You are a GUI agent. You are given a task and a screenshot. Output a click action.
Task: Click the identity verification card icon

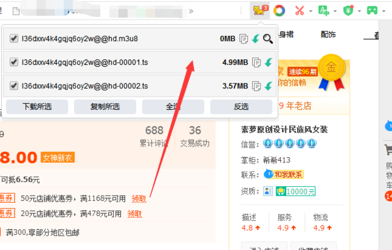(x=267, y=191)
